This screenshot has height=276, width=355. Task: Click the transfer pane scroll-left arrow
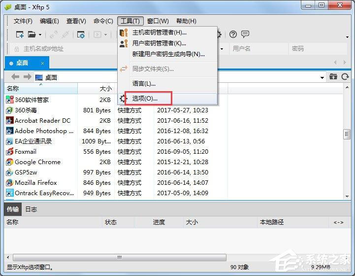[8, 257]
